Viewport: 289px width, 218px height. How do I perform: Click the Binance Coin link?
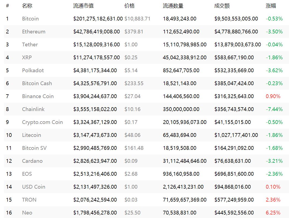(x=38, y=96)
